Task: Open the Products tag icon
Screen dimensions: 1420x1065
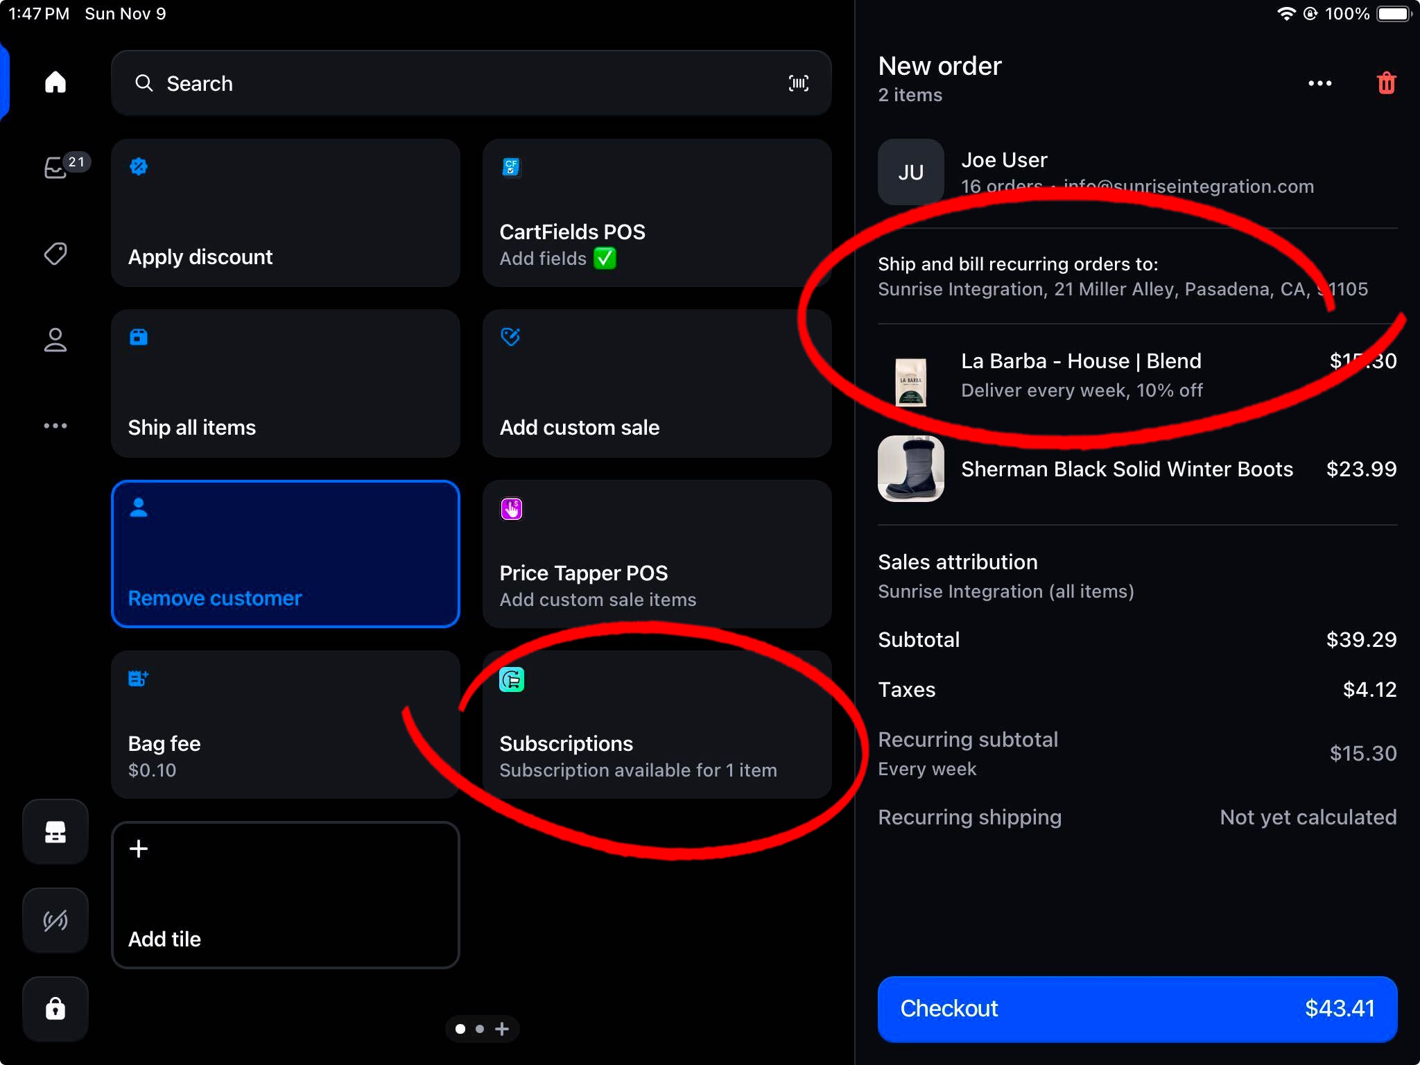Action: coord(55,253)
